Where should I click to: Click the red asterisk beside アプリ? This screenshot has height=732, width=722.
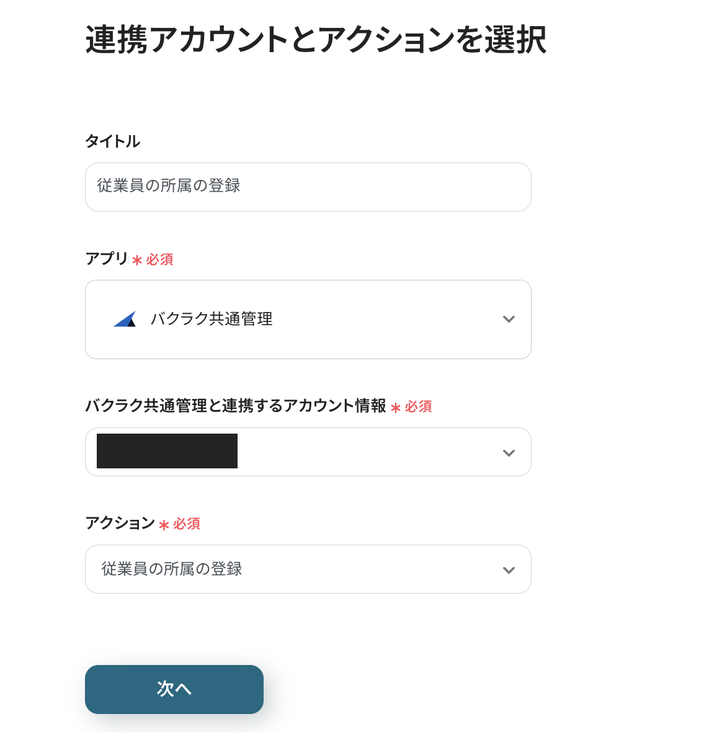[x=137, y=260]
